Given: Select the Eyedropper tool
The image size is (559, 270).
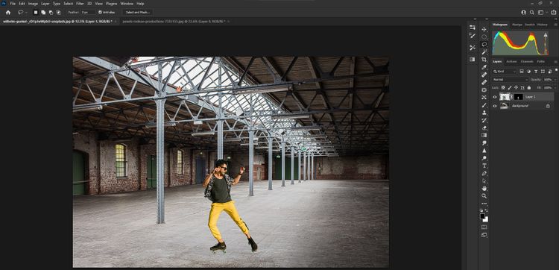Looking at the screenshot, I should 484,67.
